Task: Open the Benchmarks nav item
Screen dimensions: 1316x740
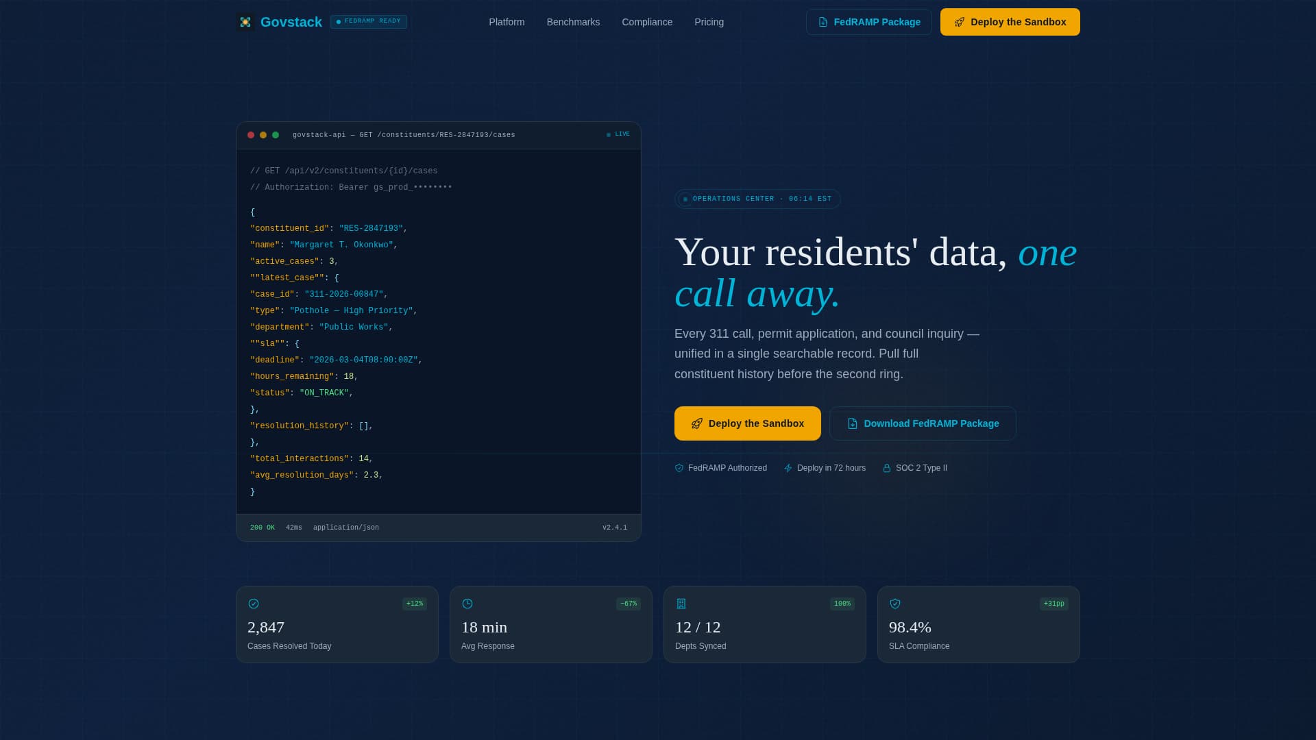Action: 573,22
